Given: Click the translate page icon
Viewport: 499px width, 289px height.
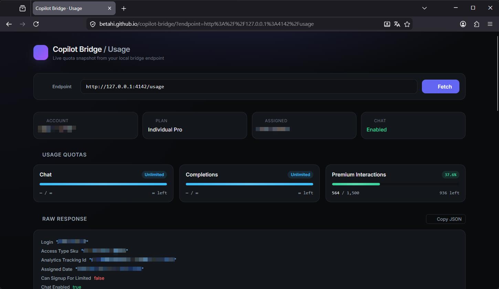Looking at the screenshot, I should (397, 24).
